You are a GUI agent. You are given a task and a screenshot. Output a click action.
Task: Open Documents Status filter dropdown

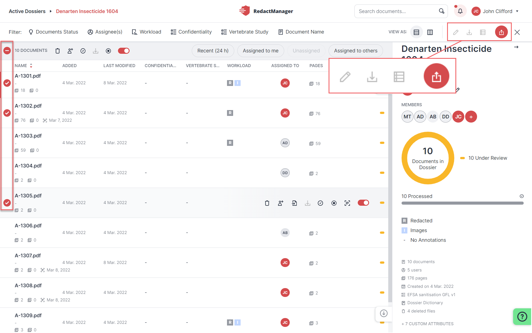[54, 32]
